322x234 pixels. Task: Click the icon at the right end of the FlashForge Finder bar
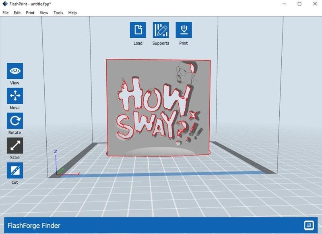309,226
